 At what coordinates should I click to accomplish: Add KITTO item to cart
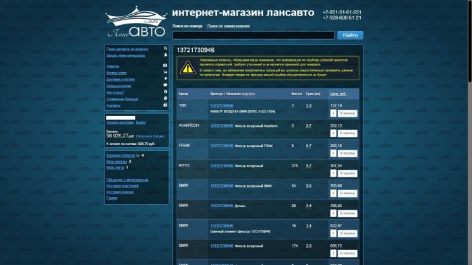click(347, 173)
